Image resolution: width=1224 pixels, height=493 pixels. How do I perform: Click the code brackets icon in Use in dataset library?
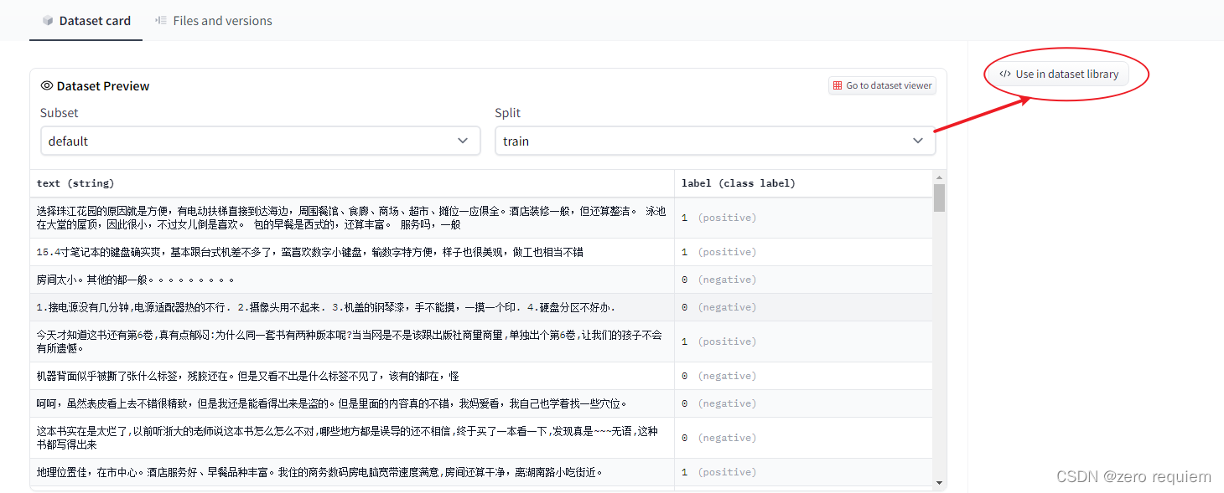tap(1005, 74)
